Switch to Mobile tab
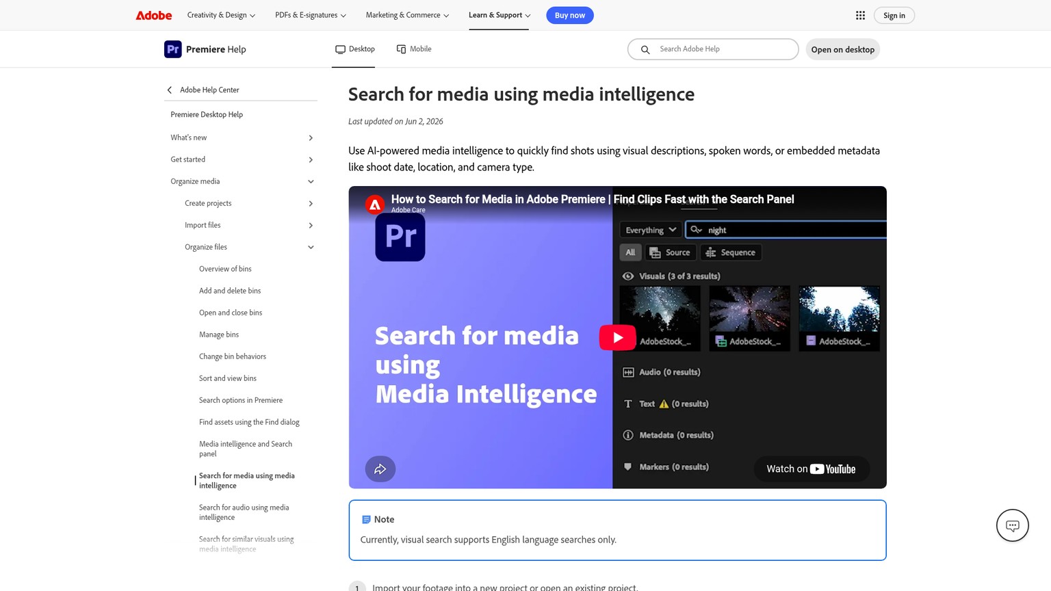Screen dimensions: 1051x591 pos(414,49)
